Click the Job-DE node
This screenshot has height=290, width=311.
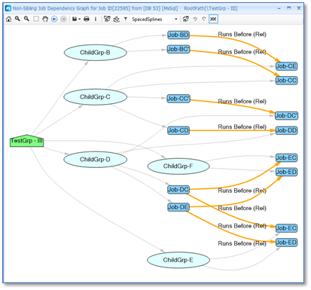(x=178, y=207)
